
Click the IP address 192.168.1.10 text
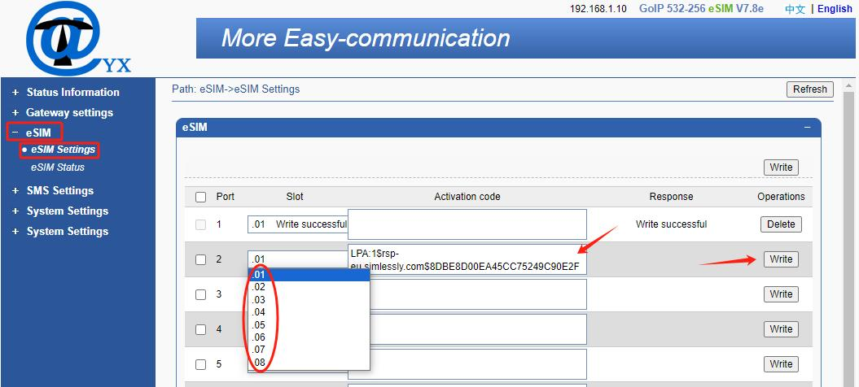[x=598, y=9]
